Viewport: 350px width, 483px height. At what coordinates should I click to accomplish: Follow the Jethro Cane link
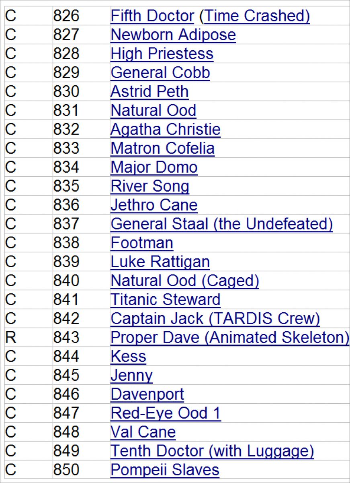point(154,205)
